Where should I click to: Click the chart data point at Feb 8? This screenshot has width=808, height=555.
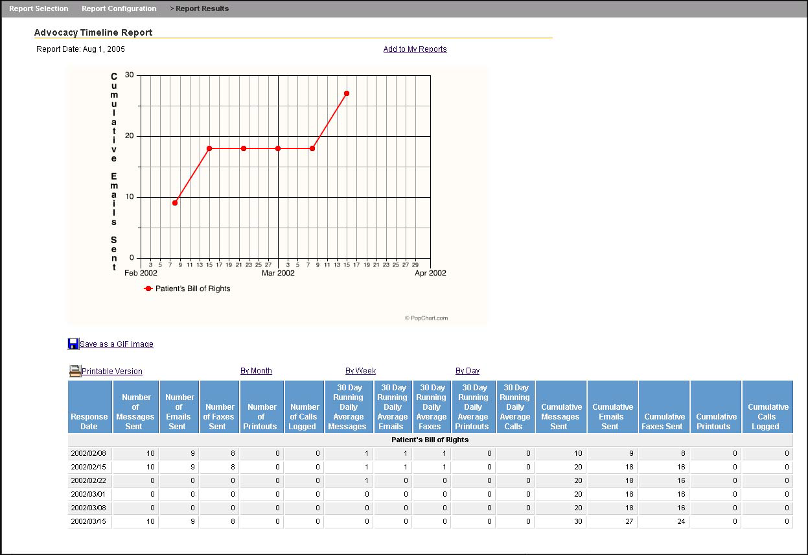pos(175,203)
